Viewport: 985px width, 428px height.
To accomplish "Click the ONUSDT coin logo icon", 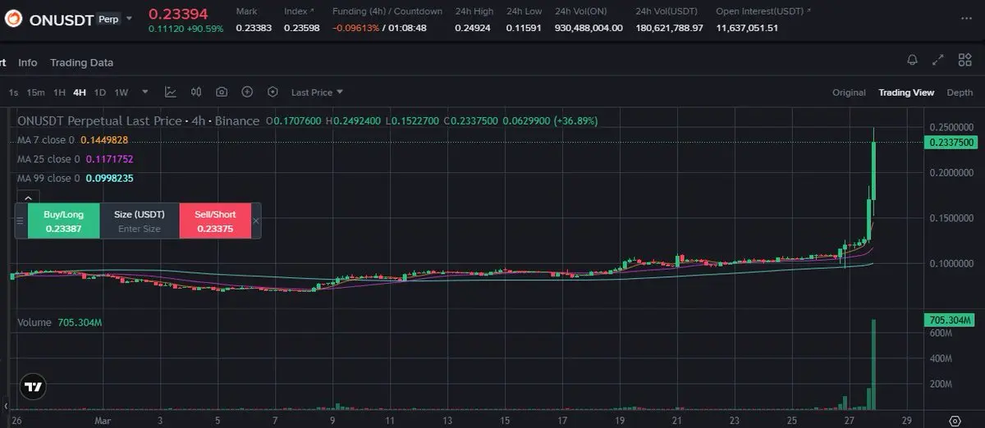I will pos(13,20).
